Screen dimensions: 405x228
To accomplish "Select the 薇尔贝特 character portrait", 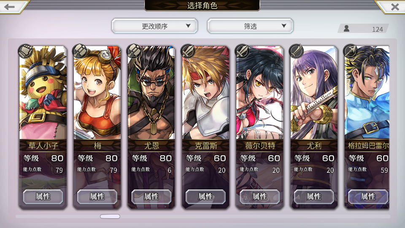I will click(260, 92).
